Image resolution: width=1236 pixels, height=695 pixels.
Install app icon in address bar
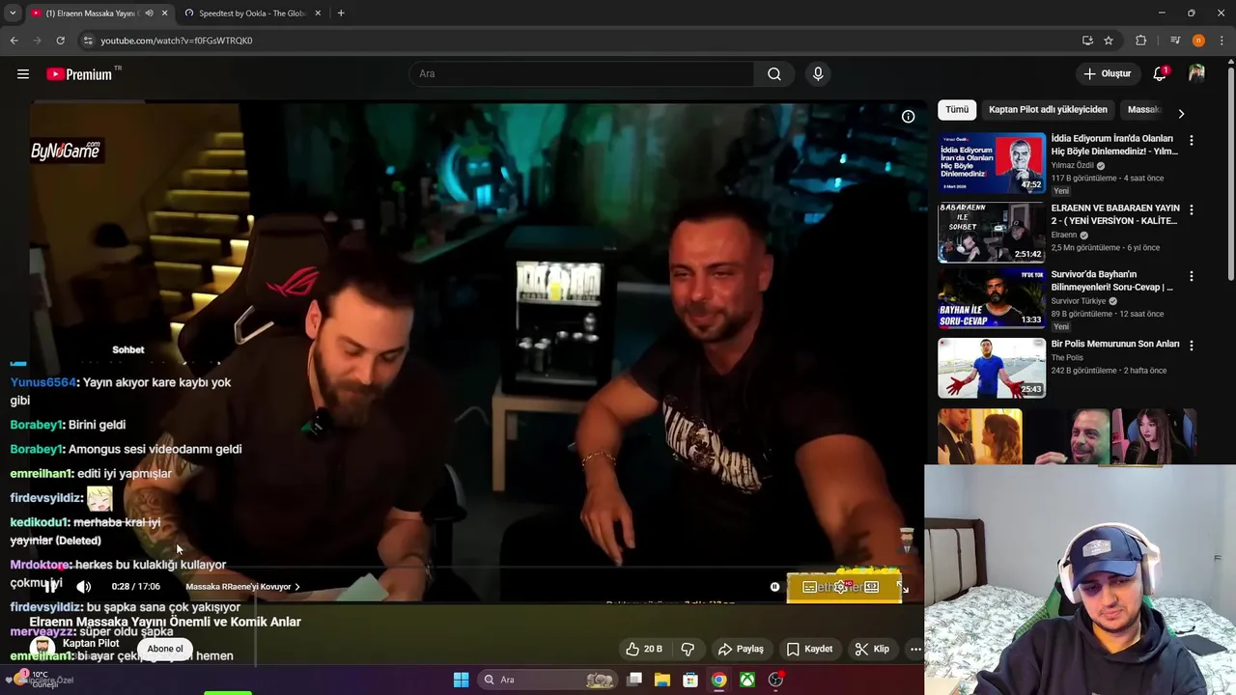tap(1087, 41)
